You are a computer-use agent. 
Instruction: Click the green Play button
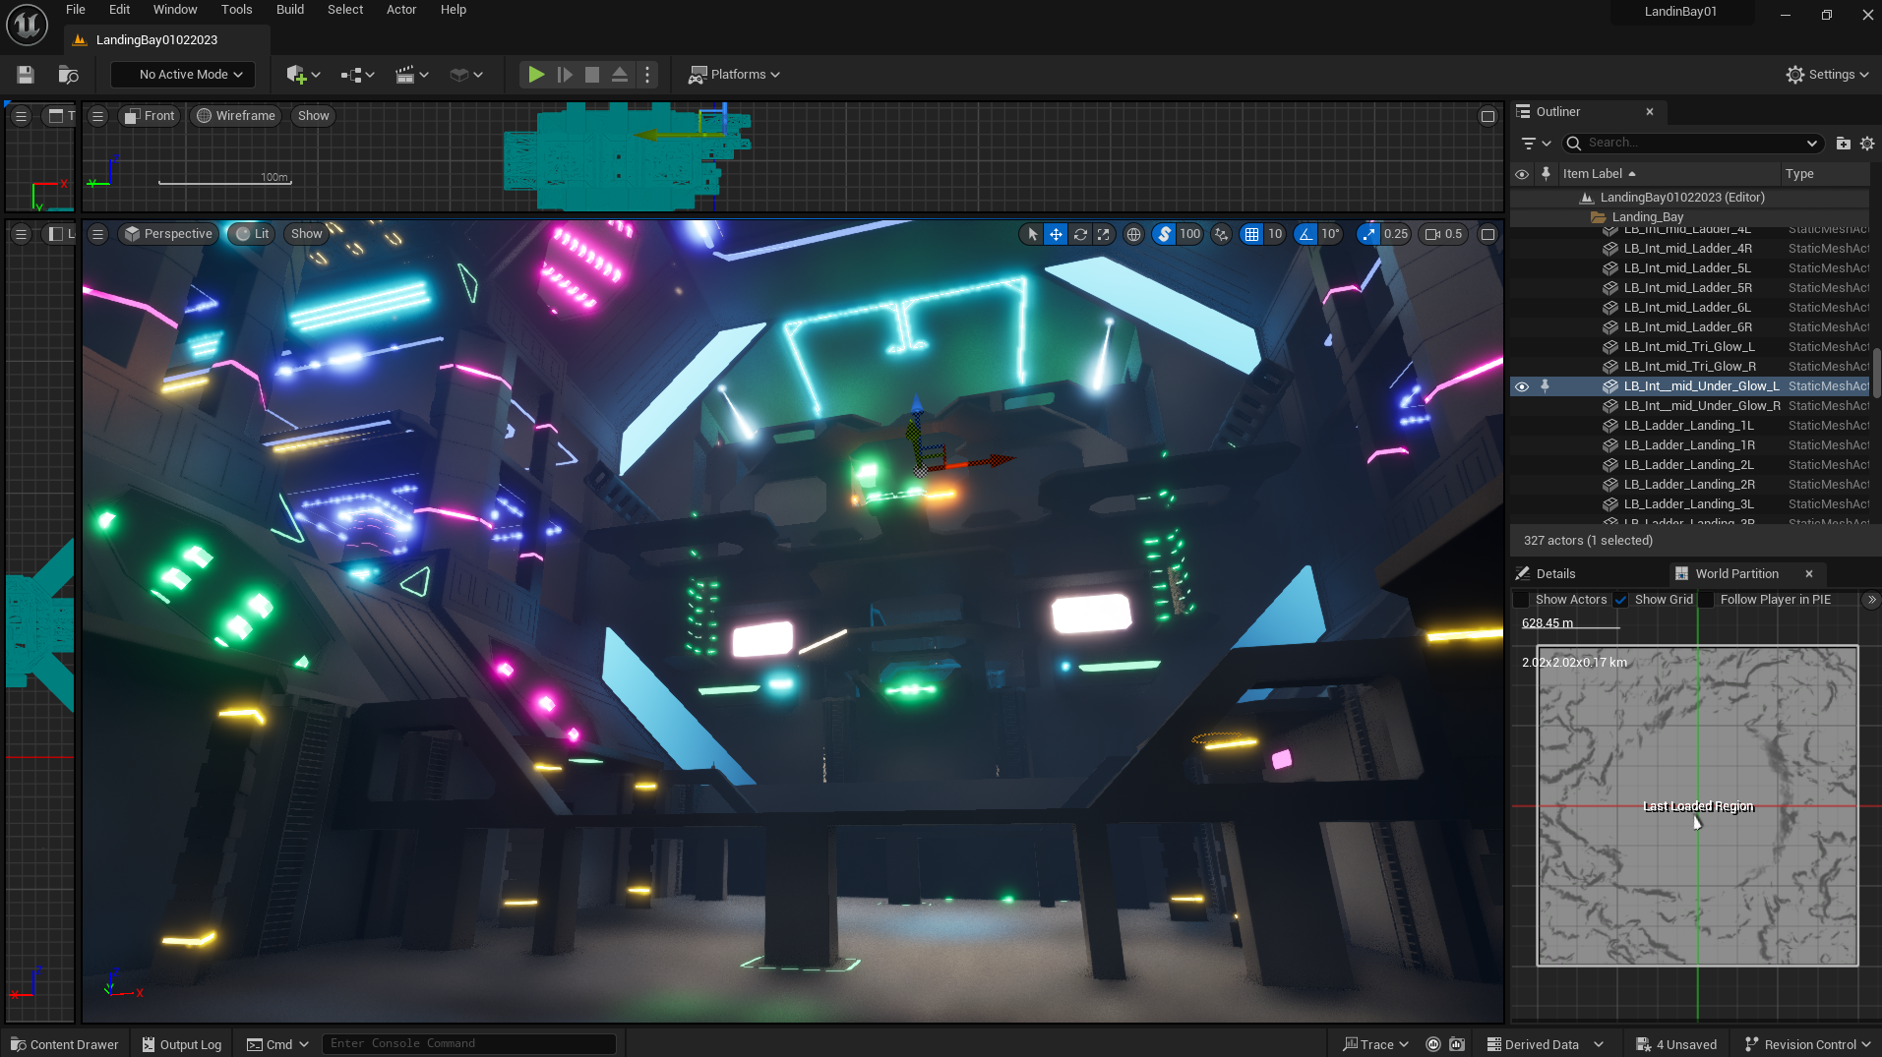(536, 75)
